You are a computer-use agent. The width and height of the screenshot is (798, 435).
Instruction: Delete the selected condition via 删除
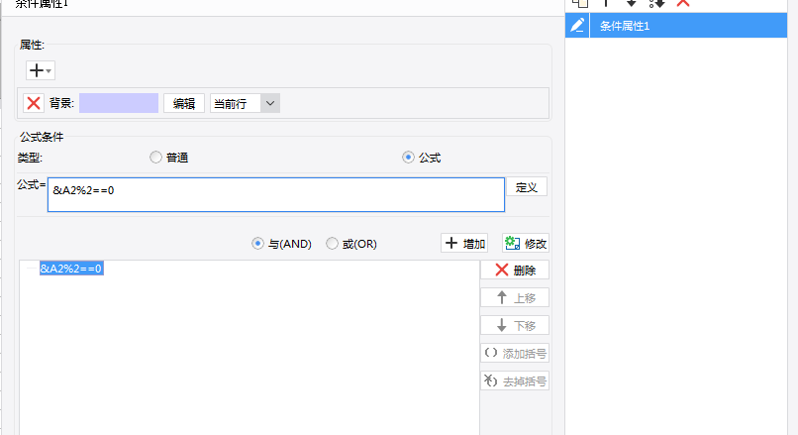click(x=515, y=270)
